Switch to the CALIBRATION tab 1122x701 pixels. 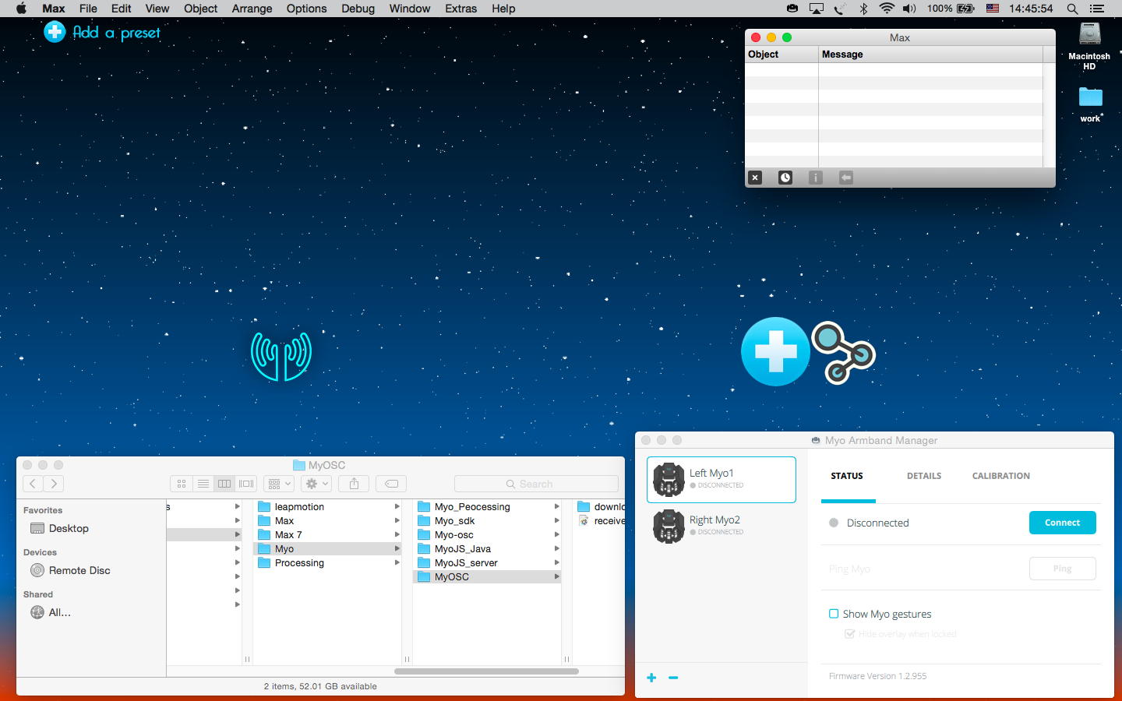pyautogui.click(x=1000, y=476)
